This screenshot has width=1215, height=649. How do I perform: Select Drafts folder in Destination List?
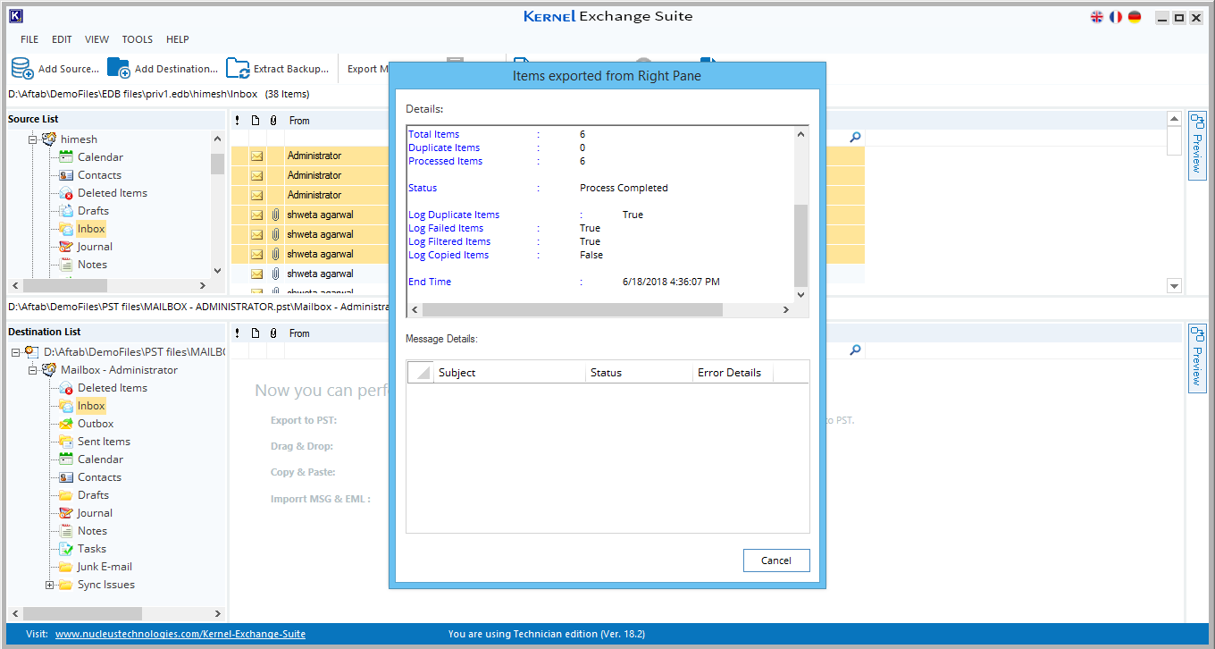[93, 495]
